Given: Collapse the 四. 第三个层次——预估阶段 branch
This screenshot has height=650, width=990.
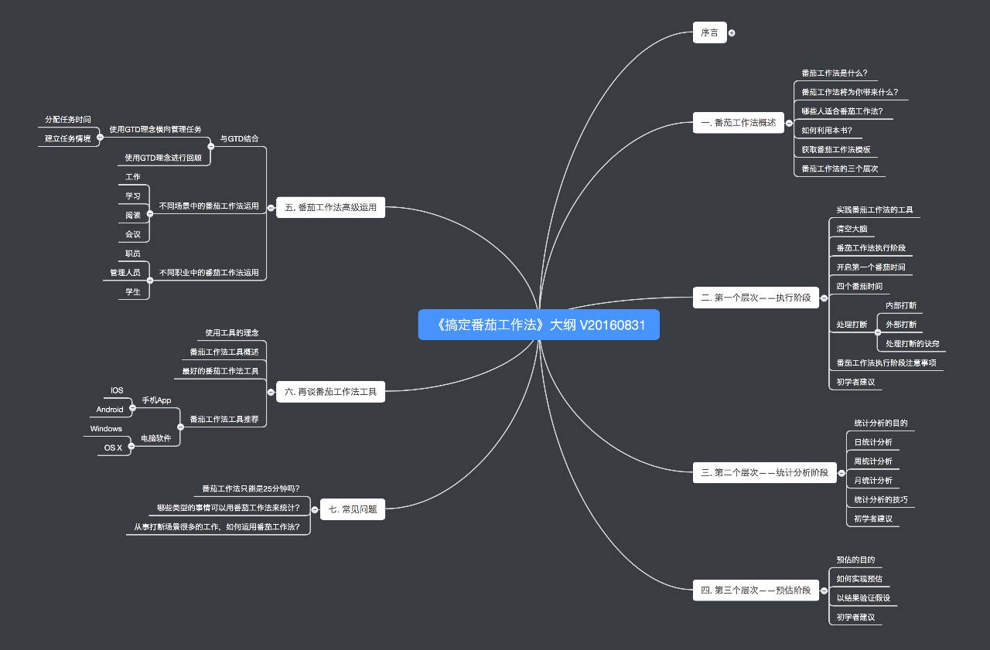Looking at the screenshot, I should tap(823, 590).
